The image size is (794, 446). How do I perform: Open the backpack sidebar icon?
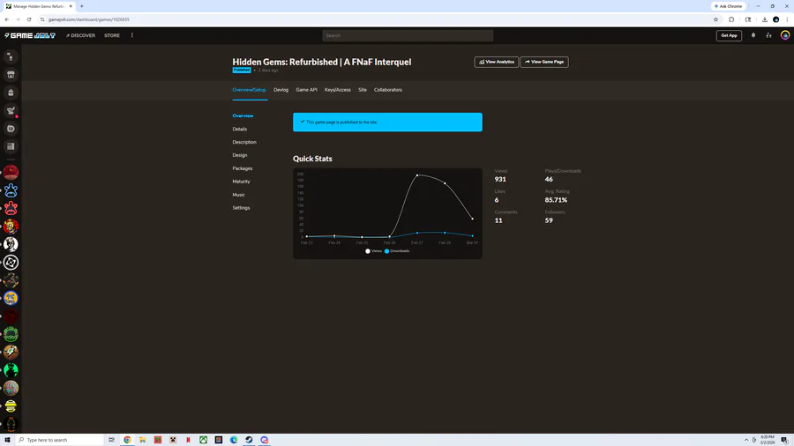11,93
